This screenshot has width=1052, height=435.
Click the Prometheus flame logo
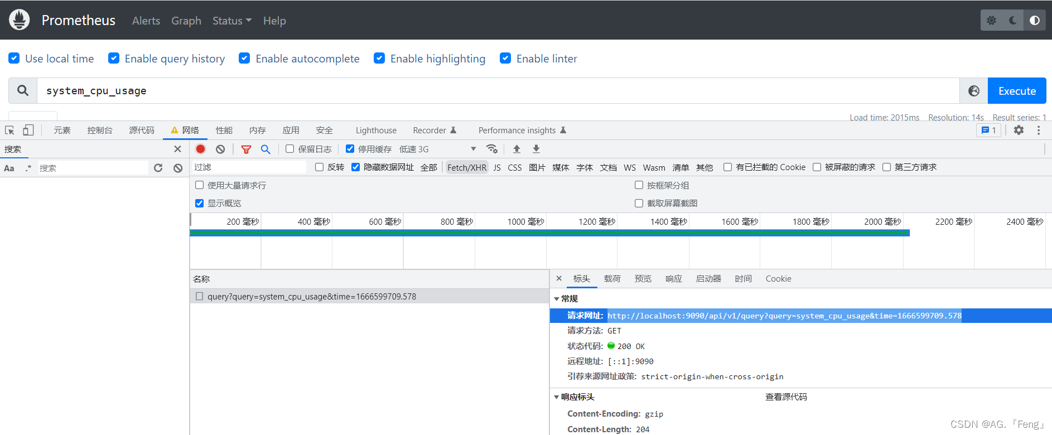20,20
